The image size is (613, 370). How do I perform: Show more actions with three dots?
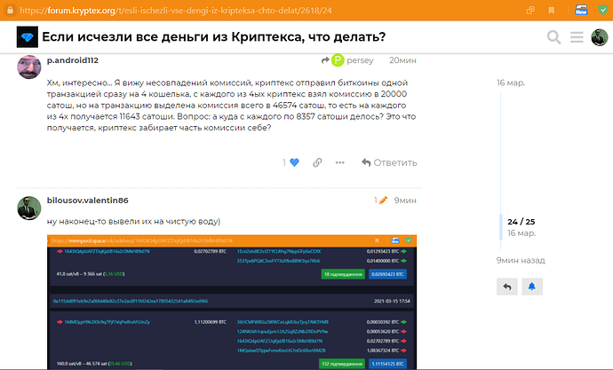[x=341, y=162]
